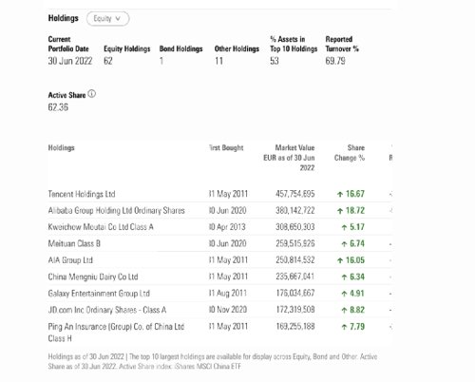475x382 pixels.
Task: Open Ping An Insurance Class H holding
Action: pyautogui.click(x=116, y=333)
